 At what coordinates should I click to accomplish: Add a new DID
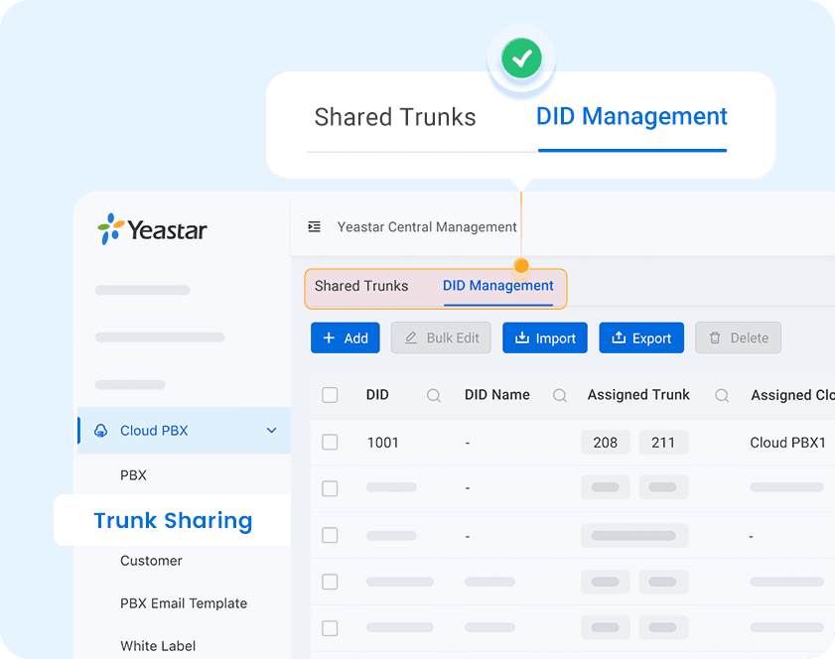(346, 337)
